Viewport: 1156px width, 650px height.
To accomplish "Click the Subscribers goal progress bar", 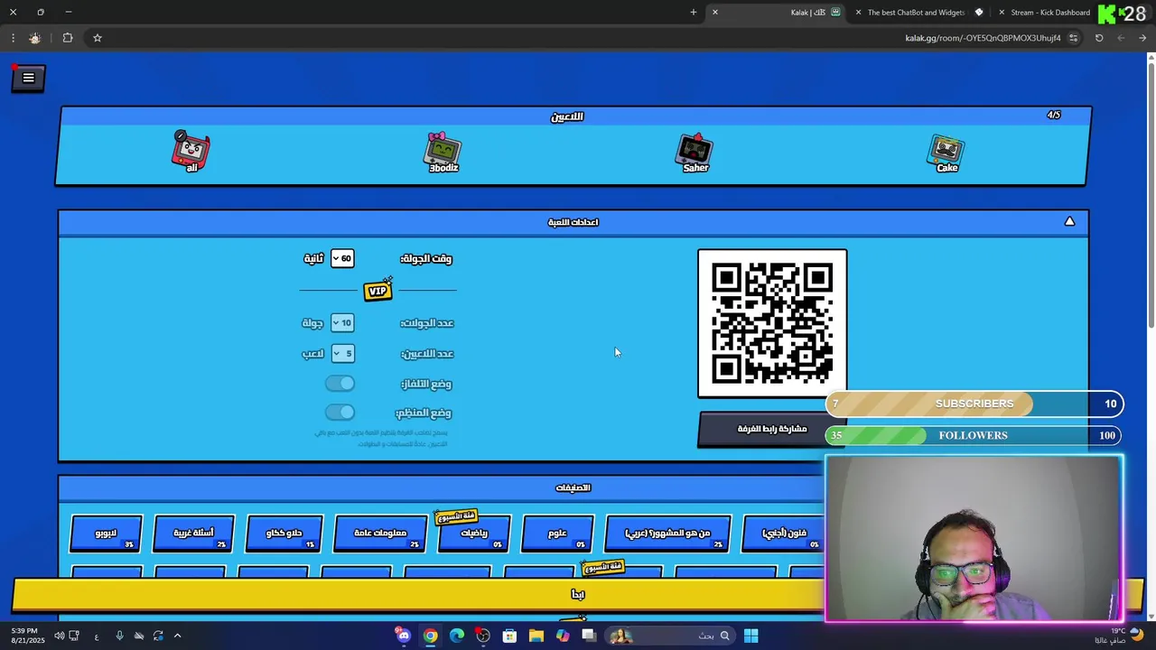I will point(974,404).
